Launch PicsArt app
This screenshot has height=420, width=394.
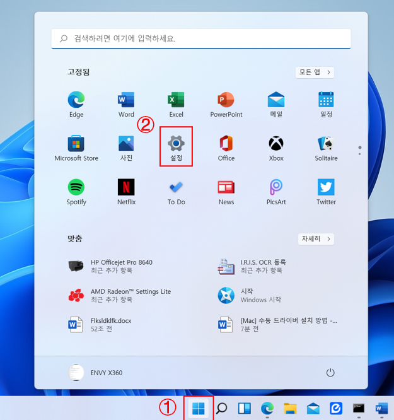pyautogui.click(x=276, y=192)
